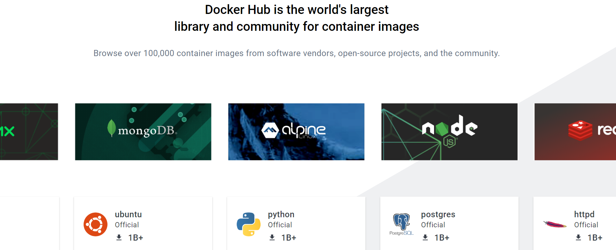This screenshot has width=616, height=250.
Task: Click the Official label under postgres
Action: point(433,225)
